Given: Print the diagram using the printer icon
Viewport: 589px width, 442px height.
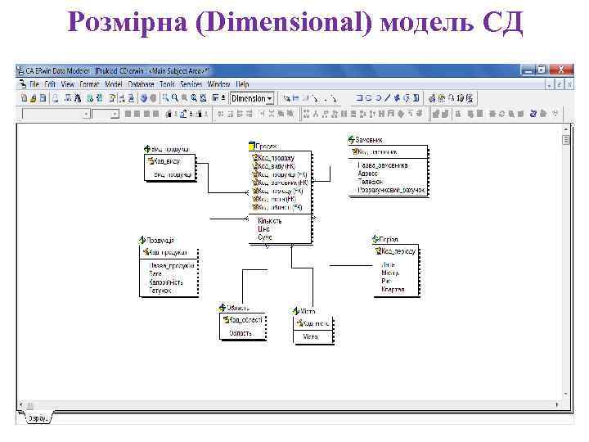Looking at the screenshot, I should [56, 98].
